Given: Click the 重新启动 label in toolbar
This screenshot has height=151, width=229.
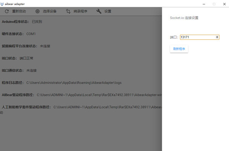Looking at the screenshot, I should [19, 11].
